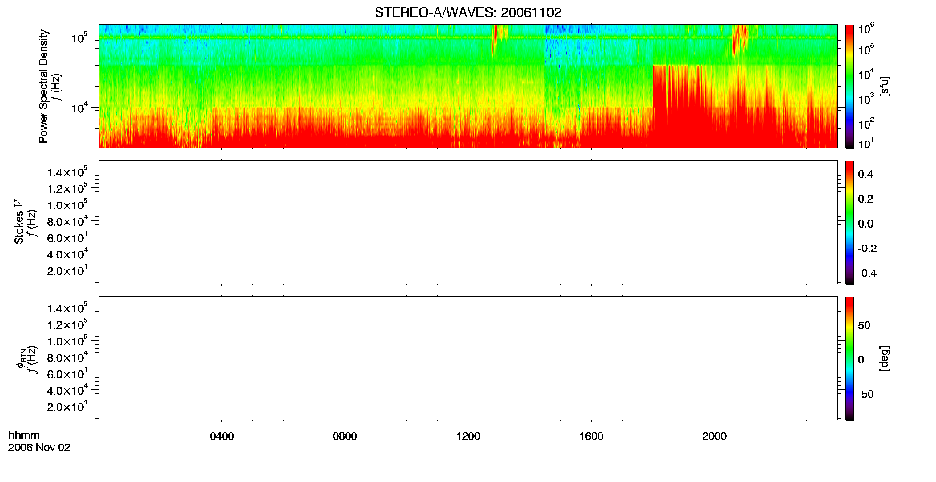Click the [deg] unit label

(x=885, y=358)
